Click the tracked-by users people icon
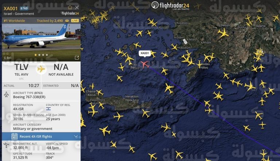Screen dimensions: 280x161 67,21
